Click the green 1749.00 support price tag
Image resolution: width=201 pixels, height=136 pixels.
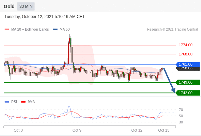tap(188, 82)
